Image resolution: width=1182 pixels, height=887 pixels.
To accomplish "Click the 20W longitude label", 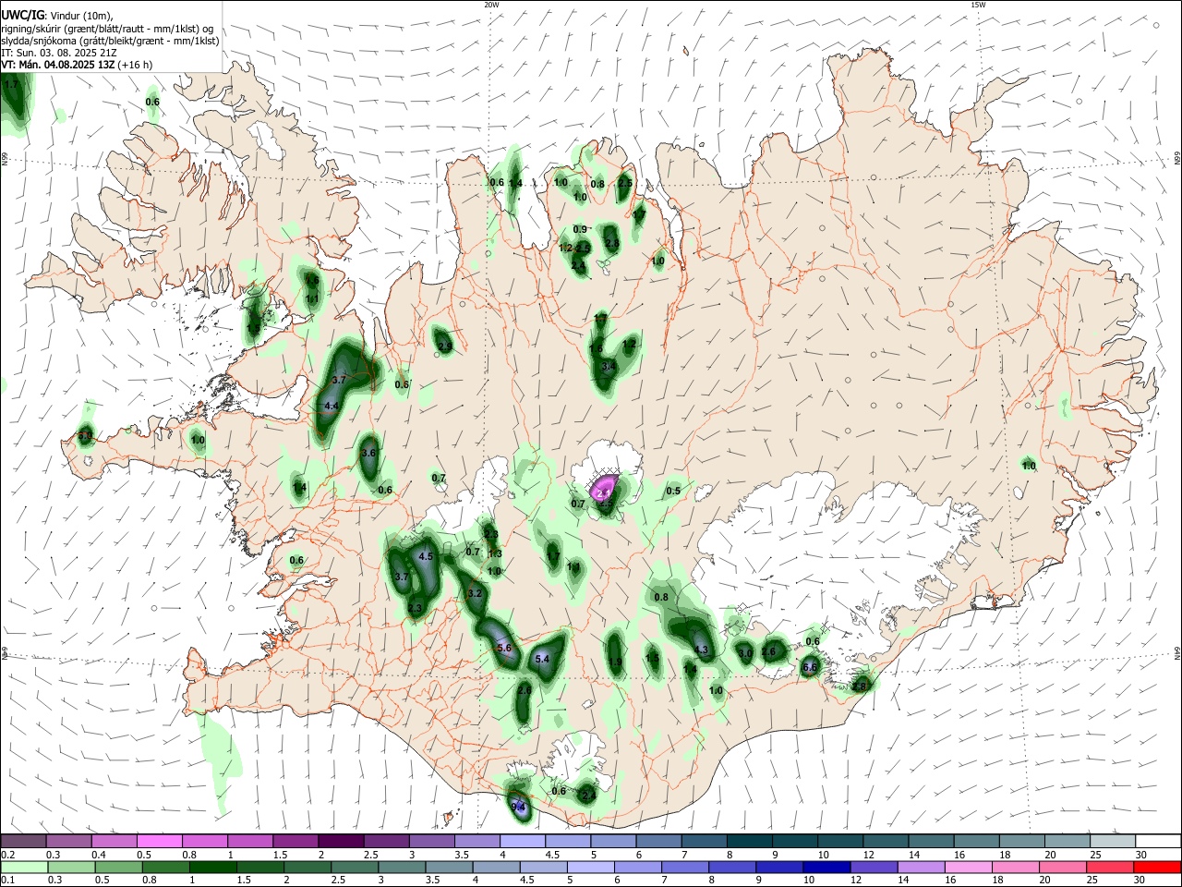I will tap(492, 5).
